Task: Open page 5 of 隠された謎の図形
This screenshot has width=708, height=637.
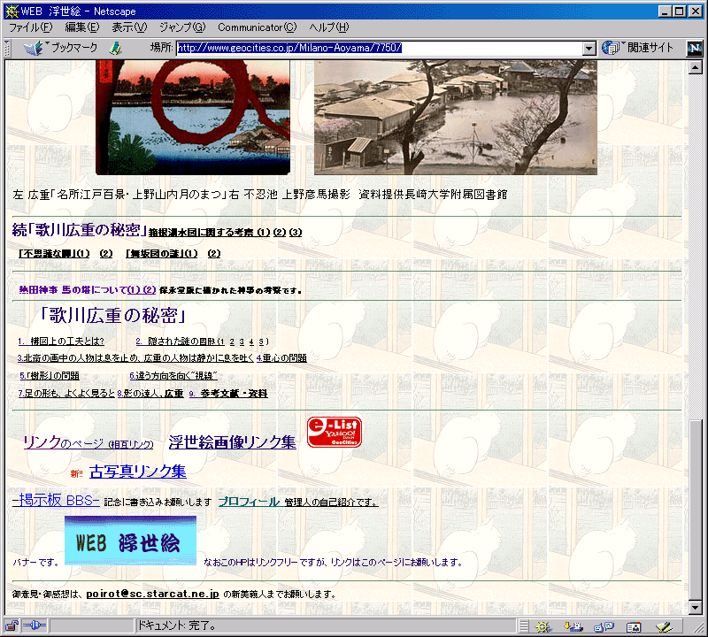Action: (261, 342)
